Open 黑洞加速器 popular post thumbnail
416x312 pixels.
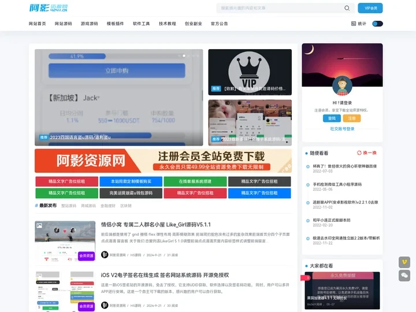click(342, 290)
